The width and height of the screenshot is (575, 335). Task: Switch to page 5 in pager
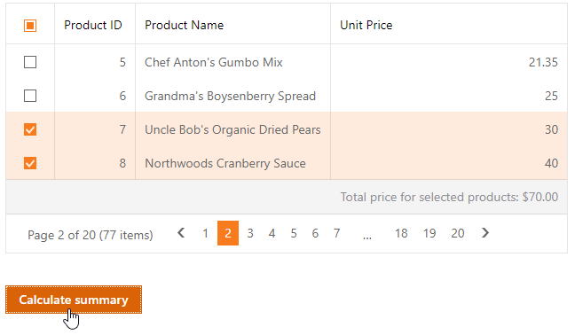294,233
